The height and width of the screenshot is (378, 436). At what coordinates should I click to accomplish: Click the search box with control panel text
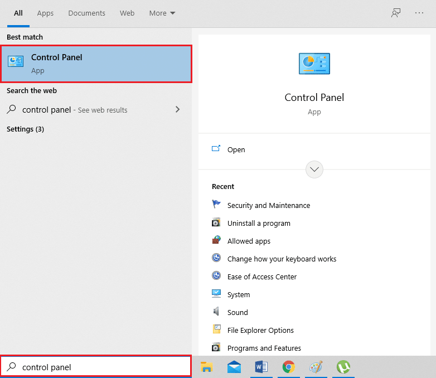100,367
